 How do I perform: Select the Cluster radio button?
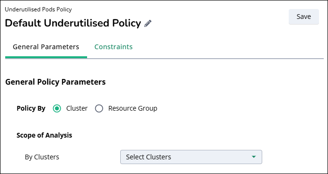[x=57, y=109]
